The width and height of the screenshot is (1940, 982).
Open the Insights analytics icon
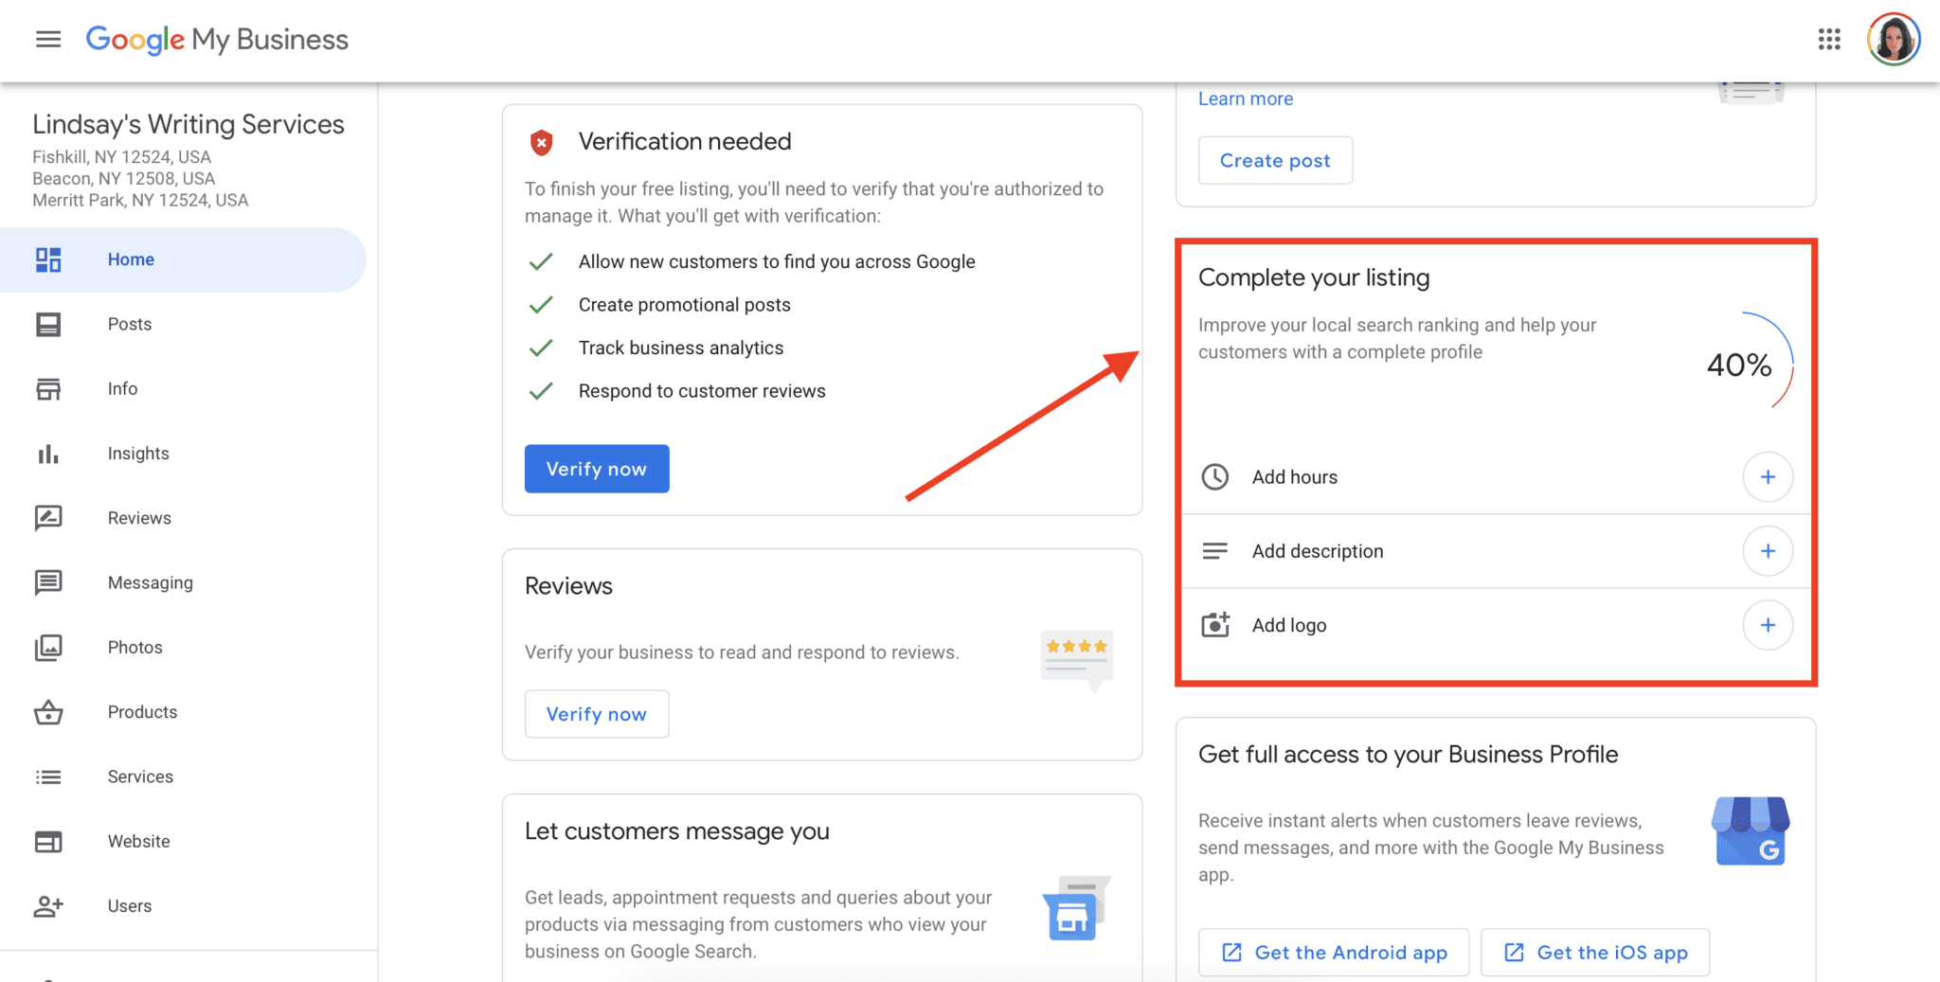click(x=48, y=453)
